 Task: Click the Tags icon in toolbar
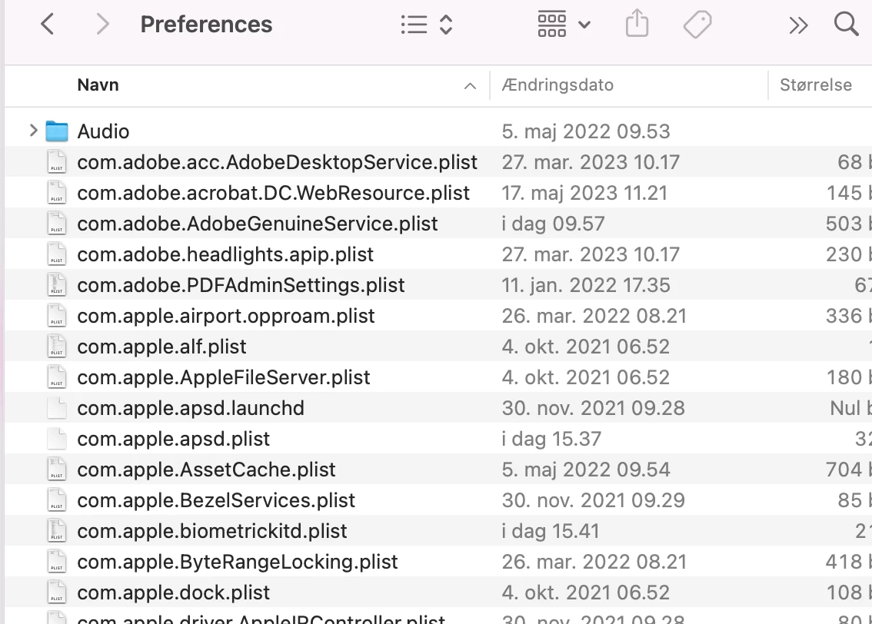click(697, 25)
